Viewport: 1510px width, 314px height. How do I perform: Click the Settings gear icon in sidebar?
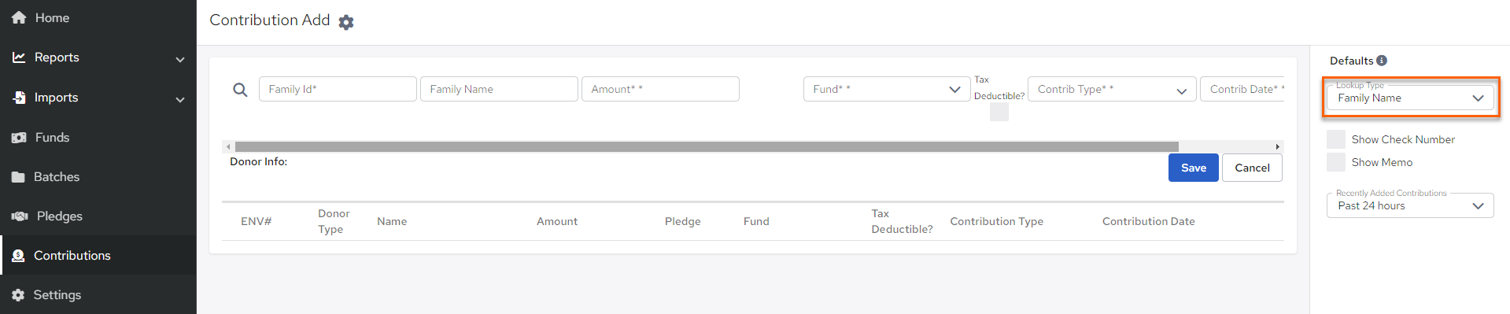18,295
